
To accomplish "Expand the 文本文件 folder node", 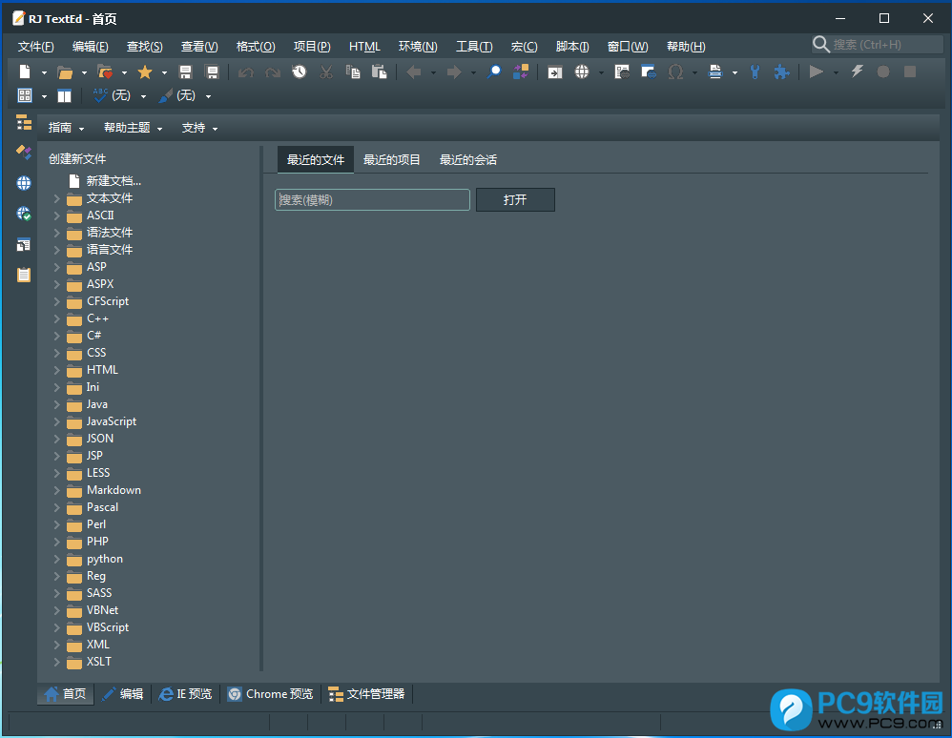I will point(56,198).
